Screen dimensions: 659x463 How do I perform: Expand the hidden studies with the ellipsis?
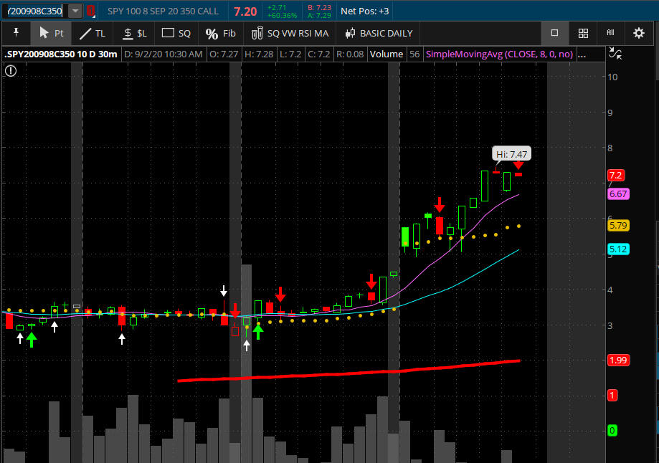582,54
